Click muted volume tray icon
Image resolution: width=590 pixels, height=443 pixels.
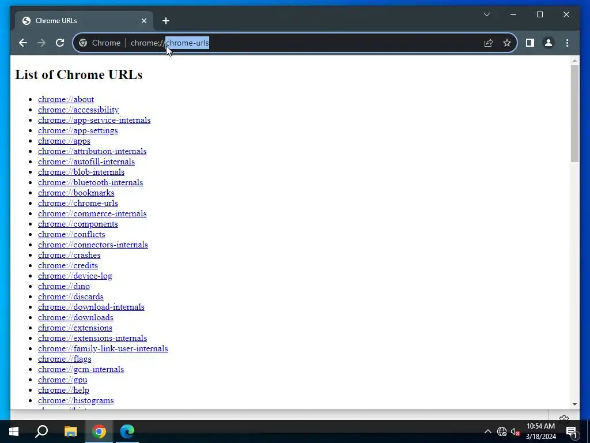pos(515,431)
